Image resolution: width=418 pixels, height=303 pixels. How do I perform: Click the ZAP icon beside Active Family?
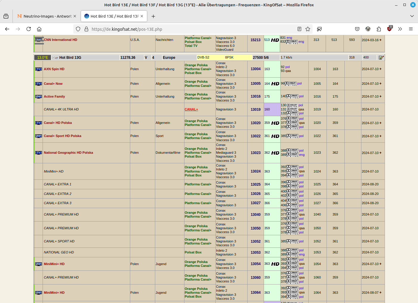click(38, 96)
